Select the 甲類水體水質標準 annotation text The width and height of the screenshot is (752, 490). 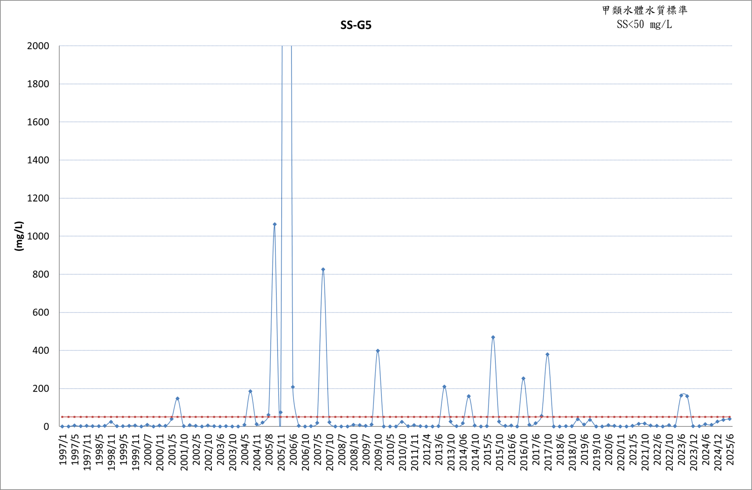tap(645, 10)
